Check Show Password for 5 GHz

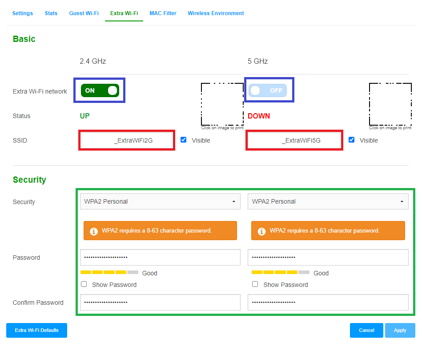click(255, 284)
